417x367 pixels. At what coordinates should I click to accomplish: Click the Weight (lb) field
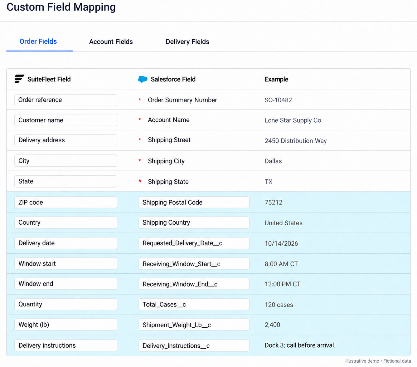66,325
